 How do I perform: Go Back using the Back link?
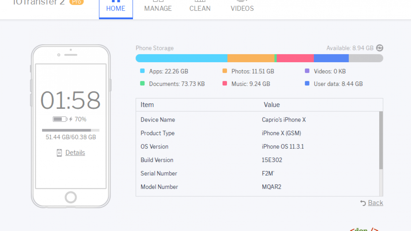376,203
